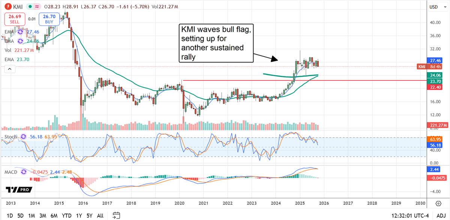Image resolution: width=450 pixels, height=220 pixels.
Task: Click the 16.00 price scale label
Action: click(436, 101)
